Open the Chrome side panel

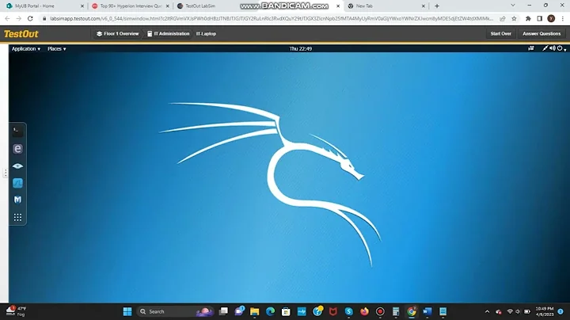[x=540, y=18]
